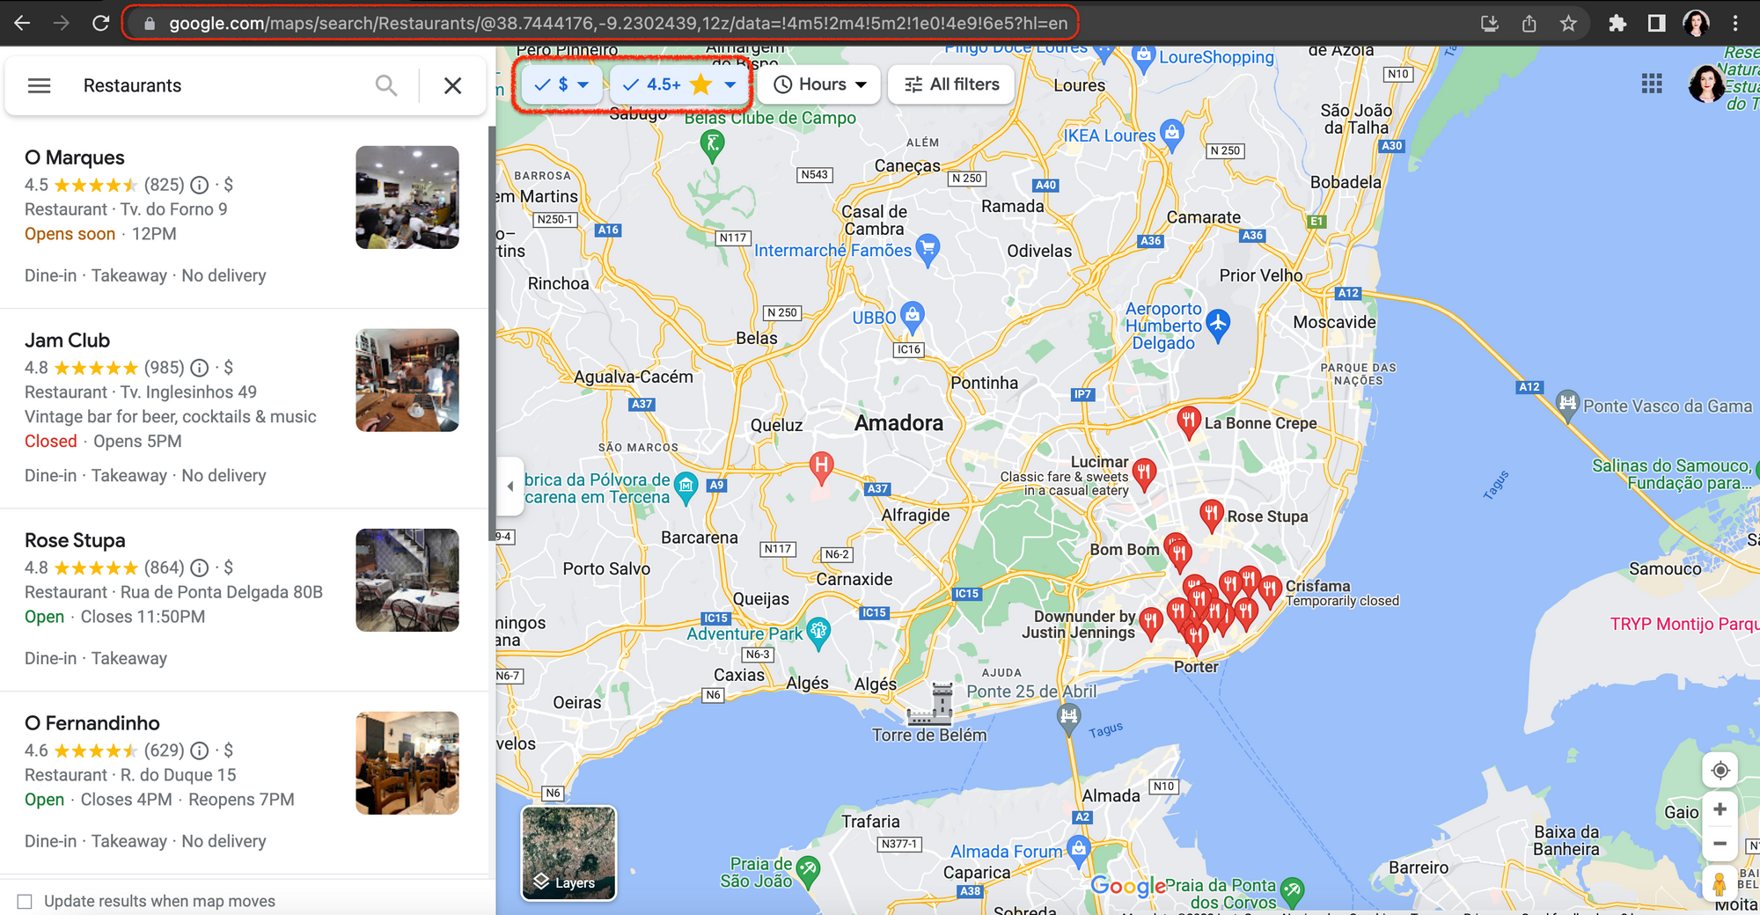Click the search magnifier icon
Viewport: 1760px width, 915px height.
pyautogui.click(x=385, y=85)
